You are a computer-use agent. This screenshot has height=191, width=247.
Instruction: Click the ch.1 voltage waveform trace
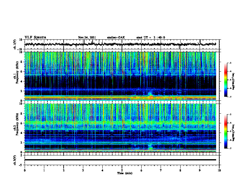tap(120, 44)
